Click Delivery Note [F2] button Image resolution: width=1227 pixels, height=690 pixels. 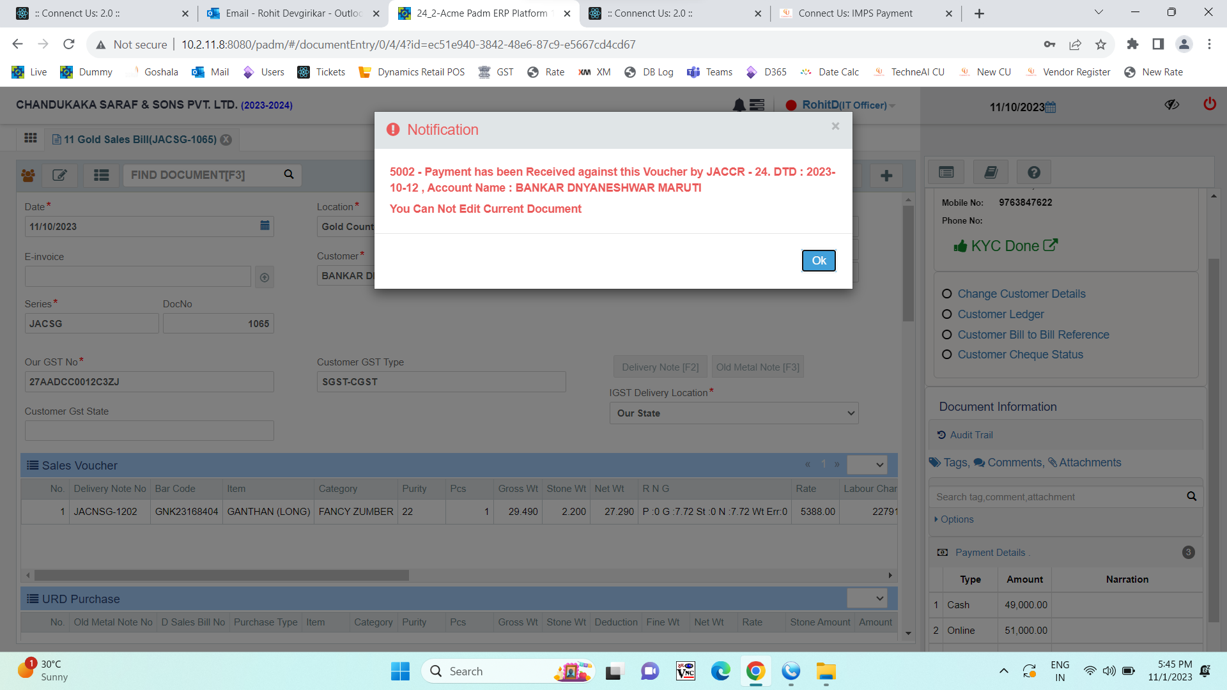660,367
